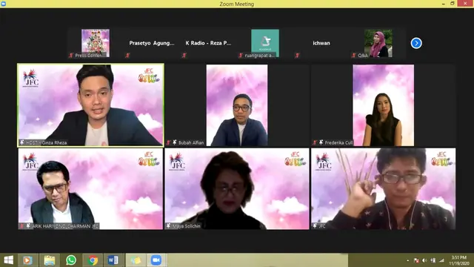Viewport: 474px width, 267px height.
Task: Select Frederika Cull's video feed
Action: click(384, 105)
